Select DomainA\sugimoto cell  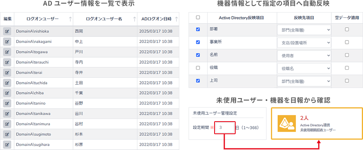(x=43, y=134)
